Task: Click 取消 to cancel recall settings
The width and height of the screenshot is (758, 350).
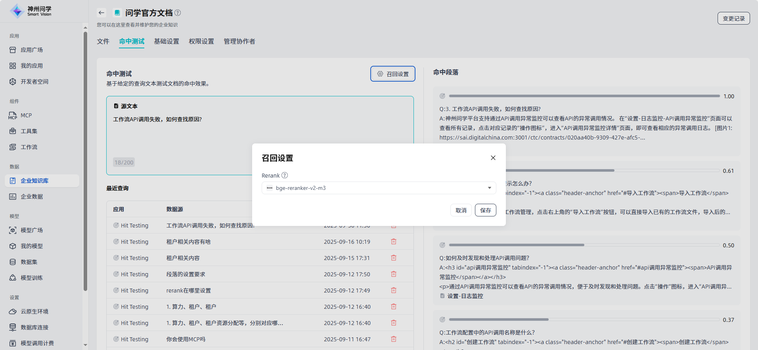Action: [461, 210]
